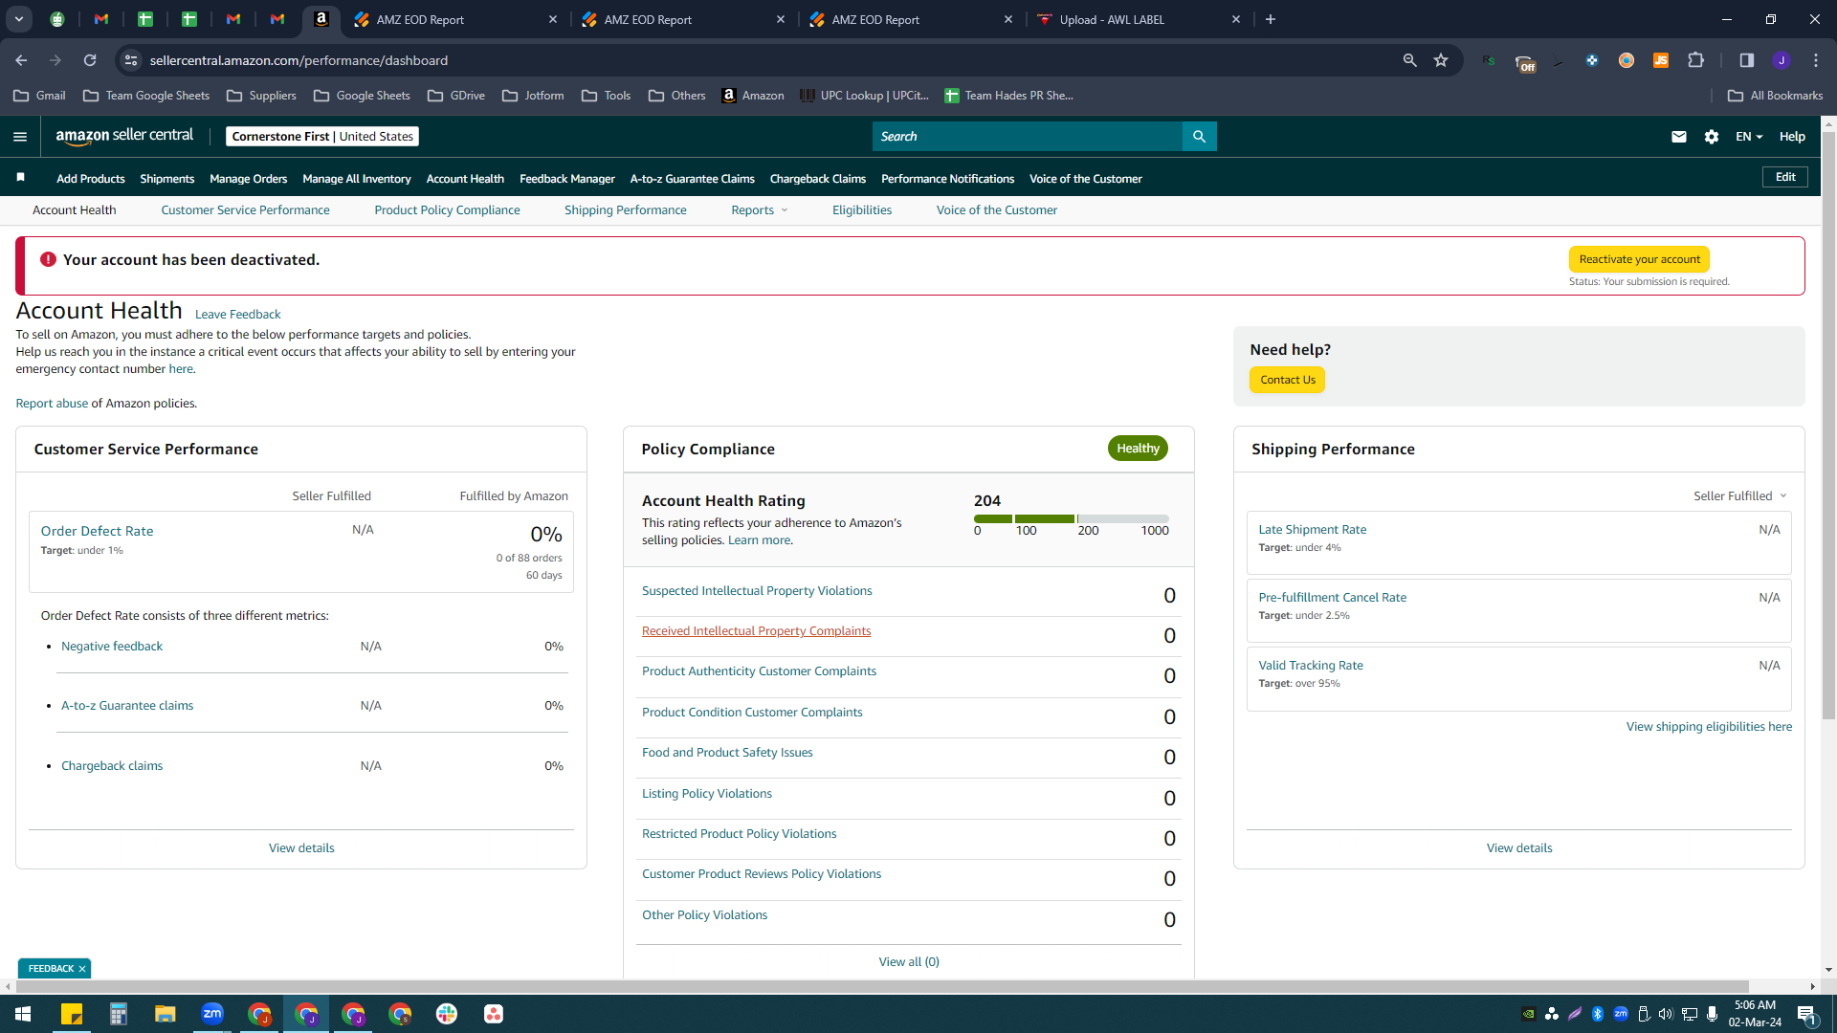Click the search magnifier button
1837x1033 pixels.
click(1199, 137)
